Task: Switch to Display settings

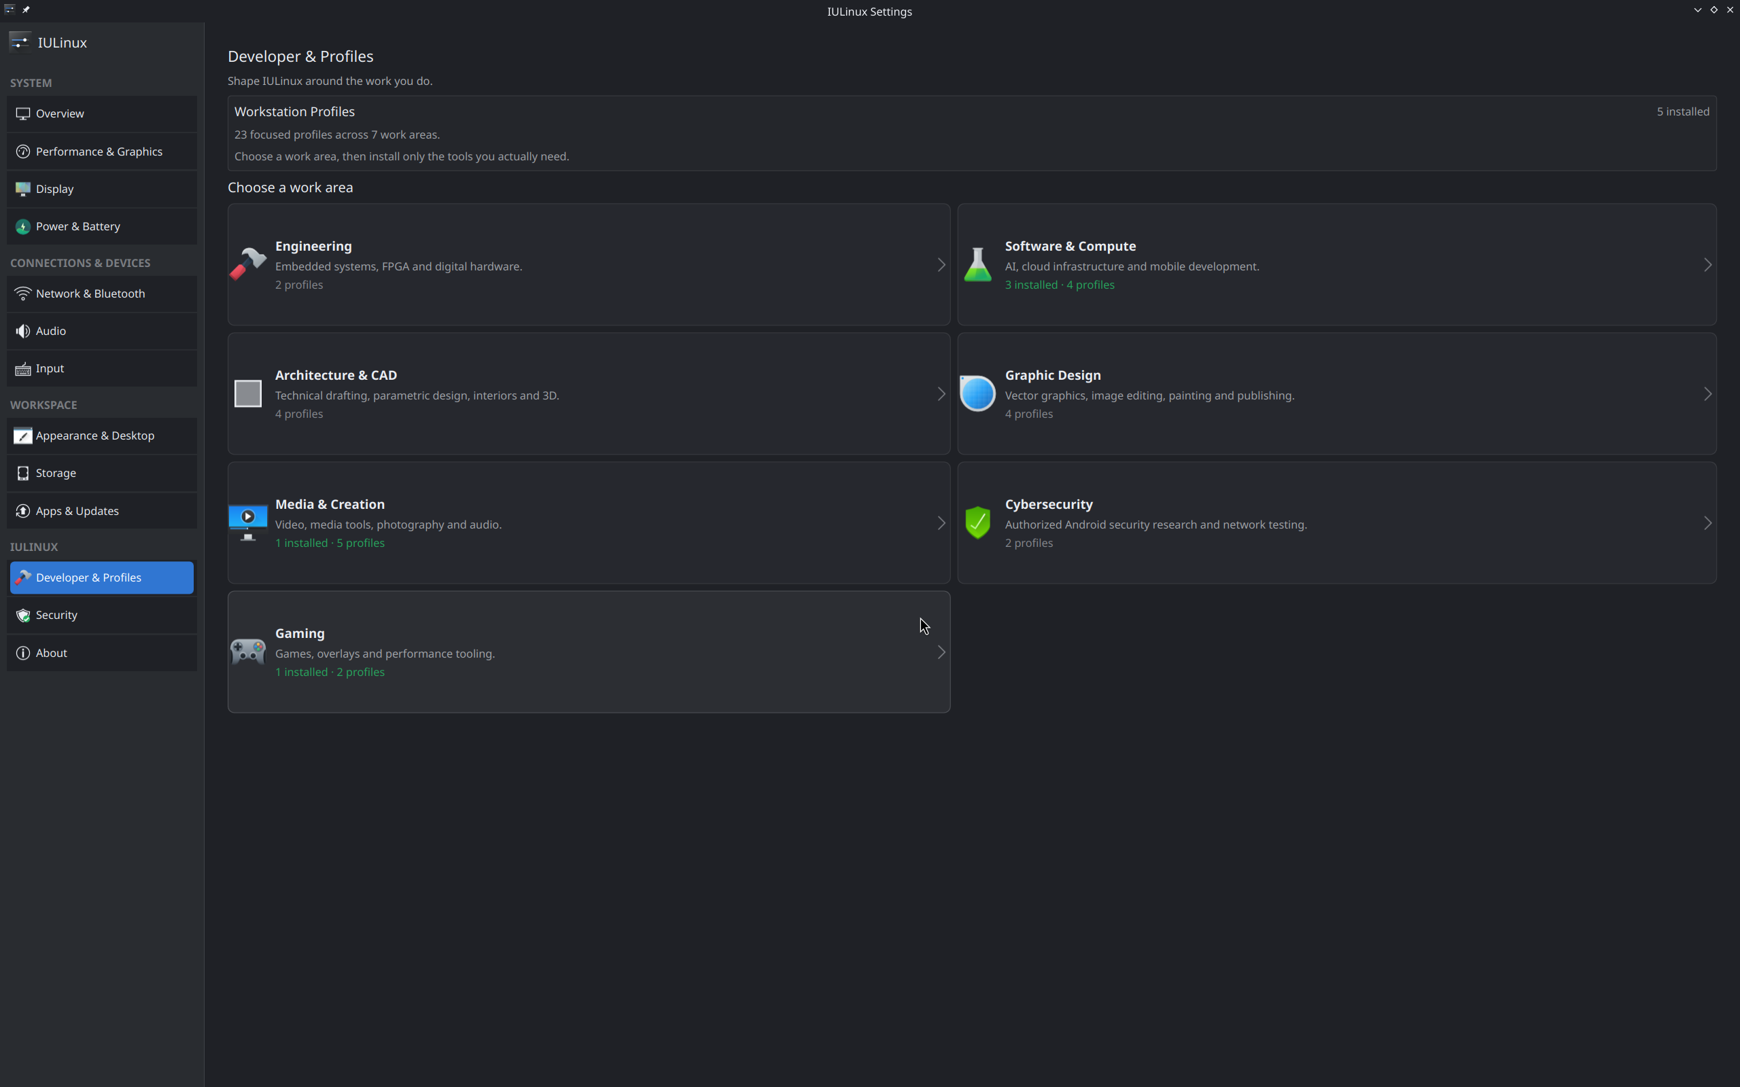Action: point(101,189)
